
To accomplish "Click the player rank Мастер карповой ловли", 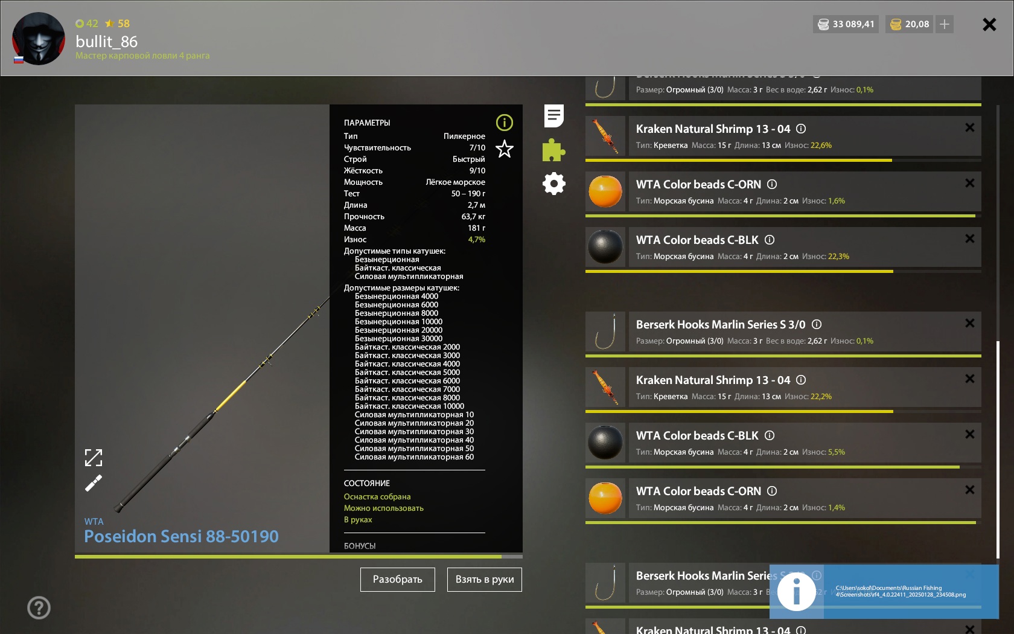I will tap(142, 56).
